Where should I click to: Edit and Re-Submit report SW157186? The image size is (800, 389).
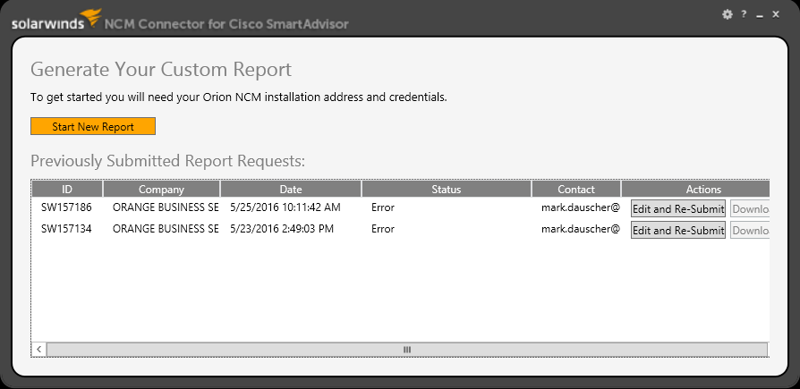[678, 209]
